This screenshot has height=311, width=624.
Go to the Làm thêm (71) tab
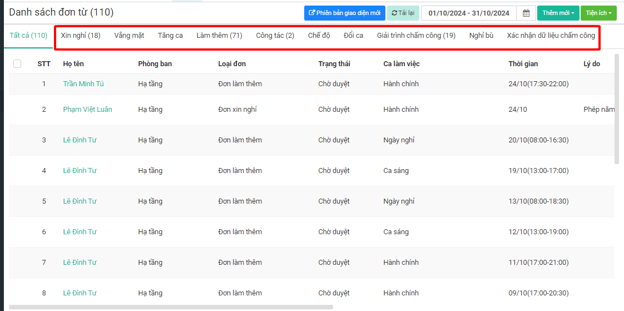[219, 36]
